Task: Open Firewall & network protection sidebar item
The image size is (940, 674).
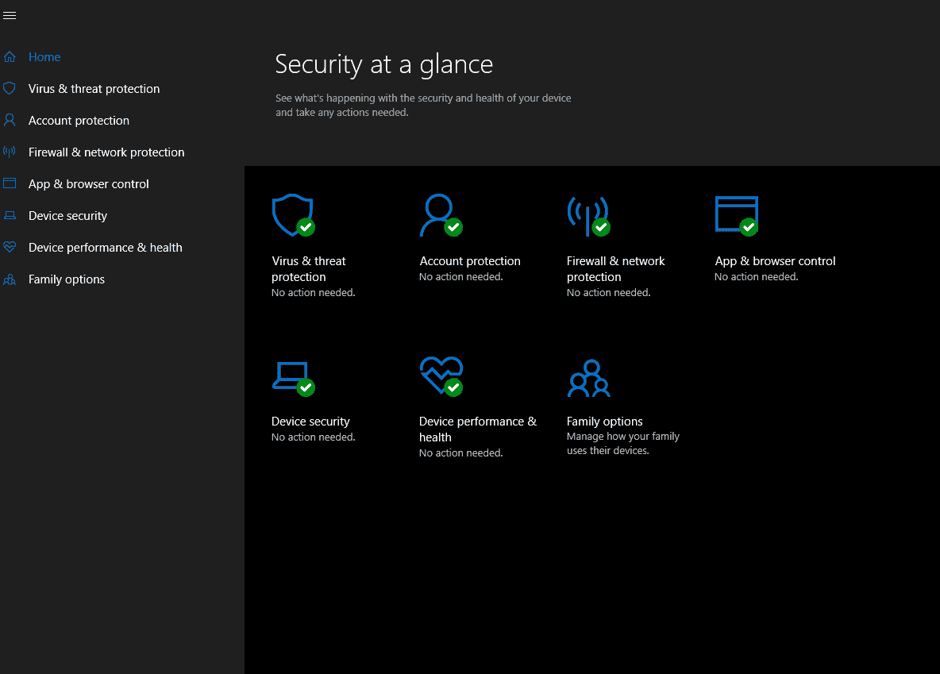Action: tap(106, 152)
